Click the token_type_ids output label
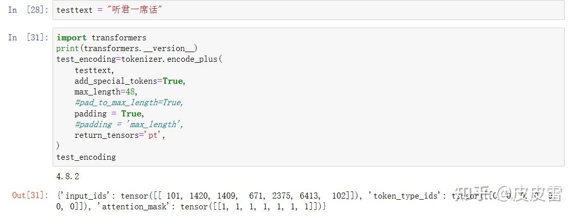This screenshot has height=217, width=577. pyautogui.click(x=406, y=196)
